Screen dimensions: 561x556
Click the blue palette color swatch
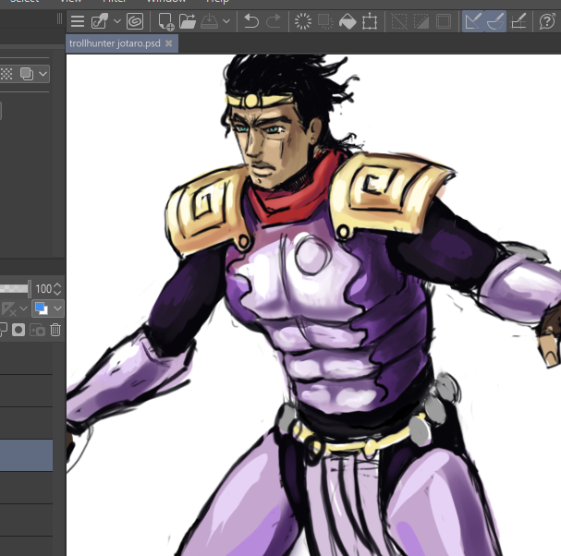click(42, 308)
